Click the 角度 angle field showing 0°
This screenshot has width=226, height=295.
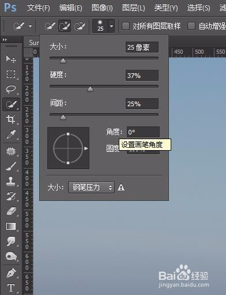point(143,132)
